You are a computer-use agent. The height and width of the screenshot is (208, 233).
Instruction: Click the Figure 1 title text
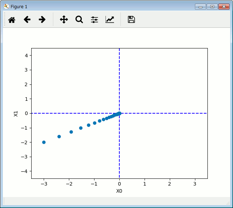19,6
